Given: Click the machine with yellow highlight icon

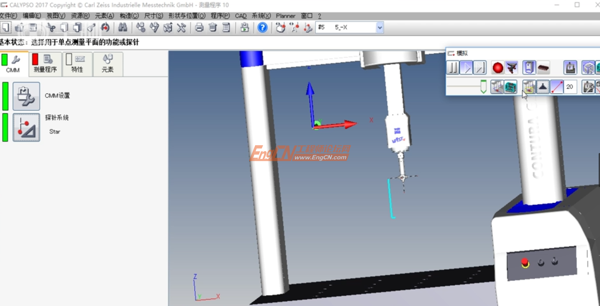Looking at the screenshot, I should [x=529, y=87].
